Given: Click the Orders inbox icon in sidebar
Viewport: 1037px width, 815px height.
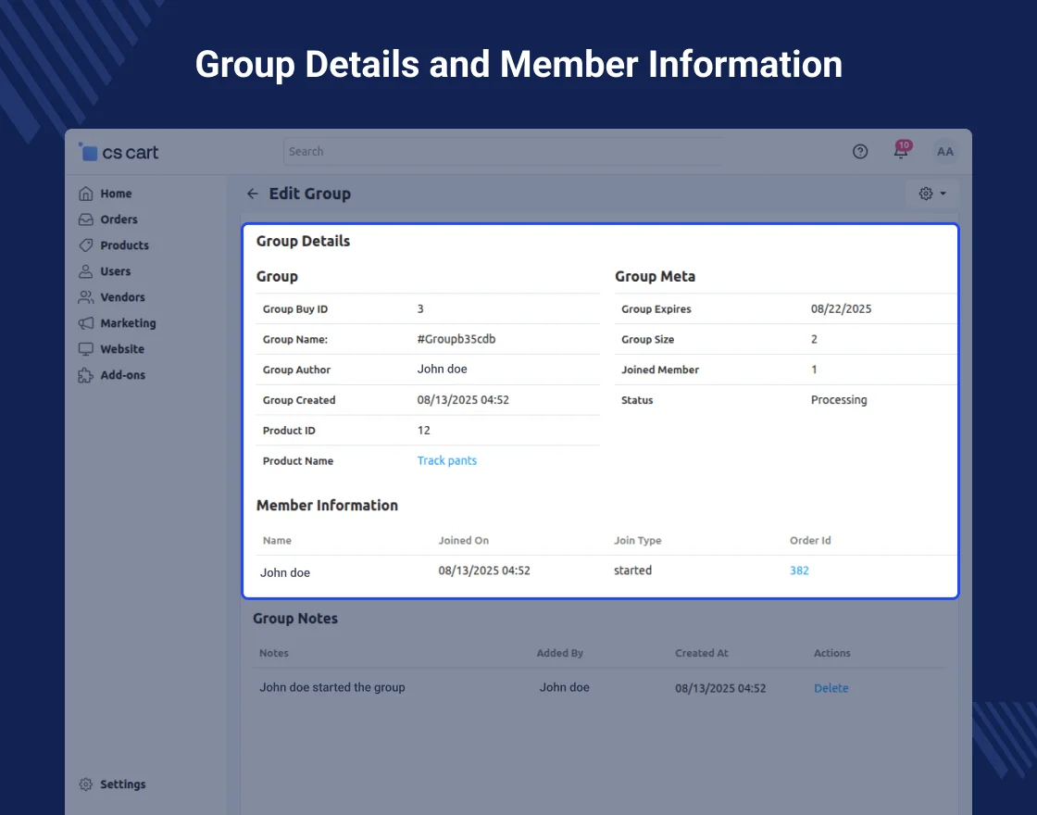Looking at the screenshot, I should pyautogui.click(x=86, y=219).
